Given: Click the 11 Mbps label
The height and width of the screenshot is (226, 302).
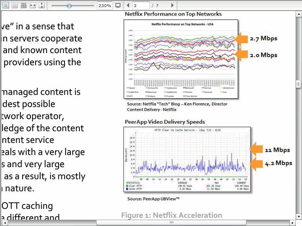Looking at the screenshot, I should pyautogui.click(x=277, y=150).
